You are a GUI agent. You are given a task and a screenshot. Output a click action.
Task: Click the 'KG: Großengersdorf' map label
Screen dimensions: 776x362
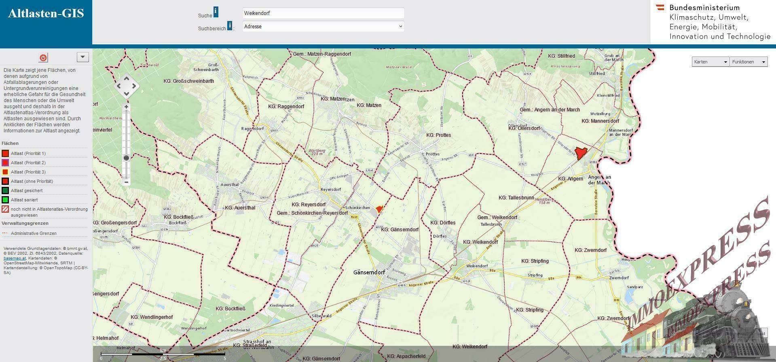(x=115, y=223)
